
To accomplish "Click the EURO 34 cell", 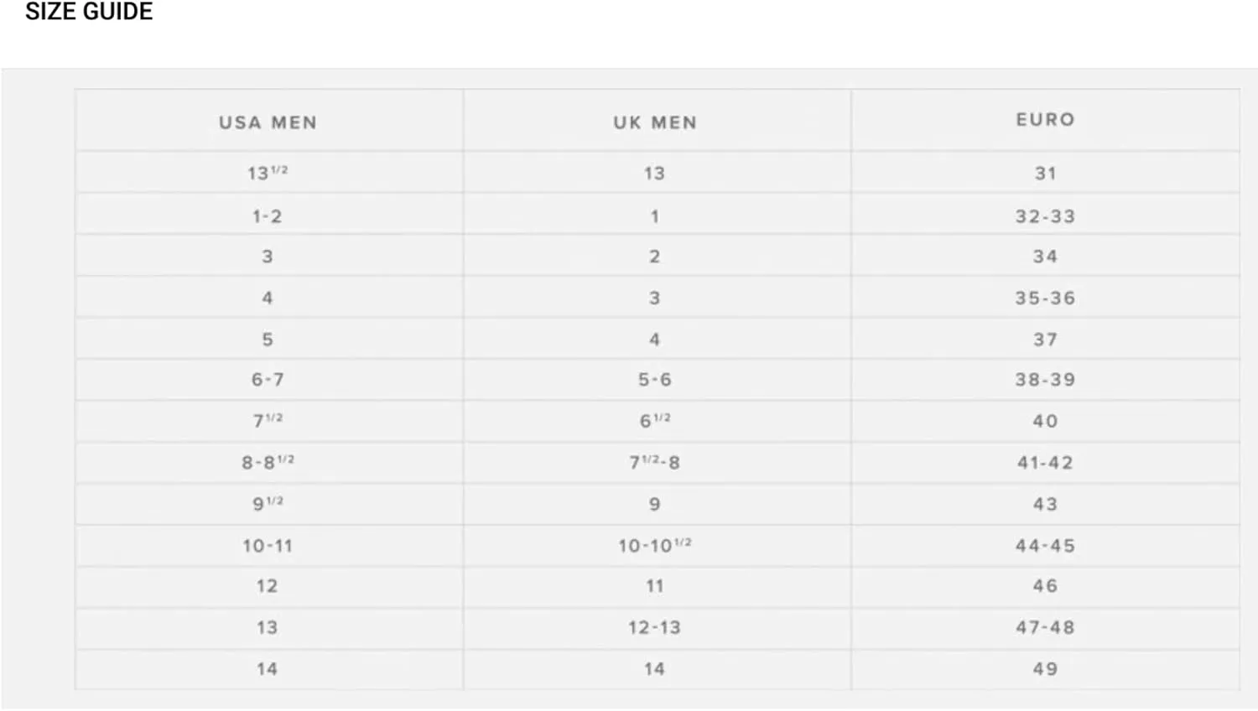I will coord(1045,257).
